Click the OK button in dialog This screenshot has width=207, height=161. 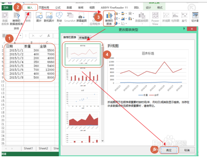[169, 150]
